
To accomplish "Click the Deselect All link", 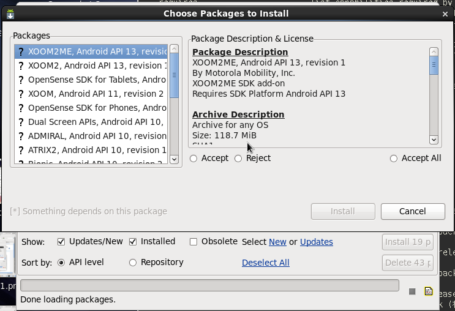I will [265, 263].
